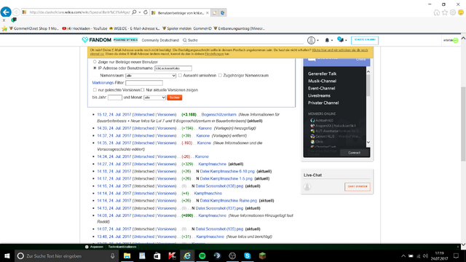This screenshot has height=262, width=466.
Task: Open Spotify from the taskbar
Action: 202,255
